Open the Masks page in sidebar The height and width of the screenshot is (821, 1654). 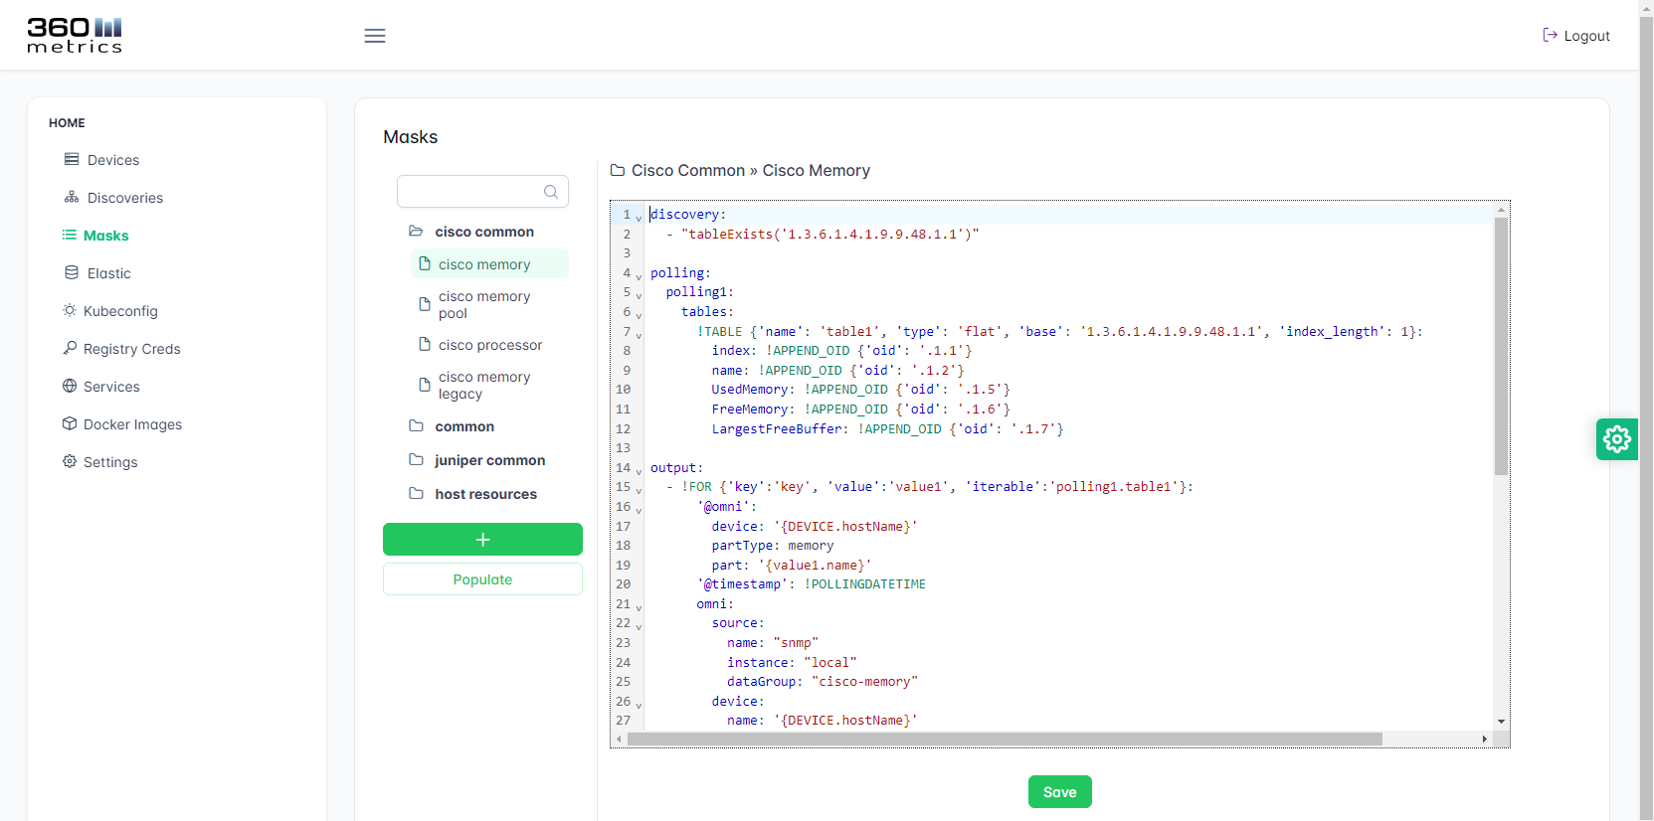[x=106, y=236]
